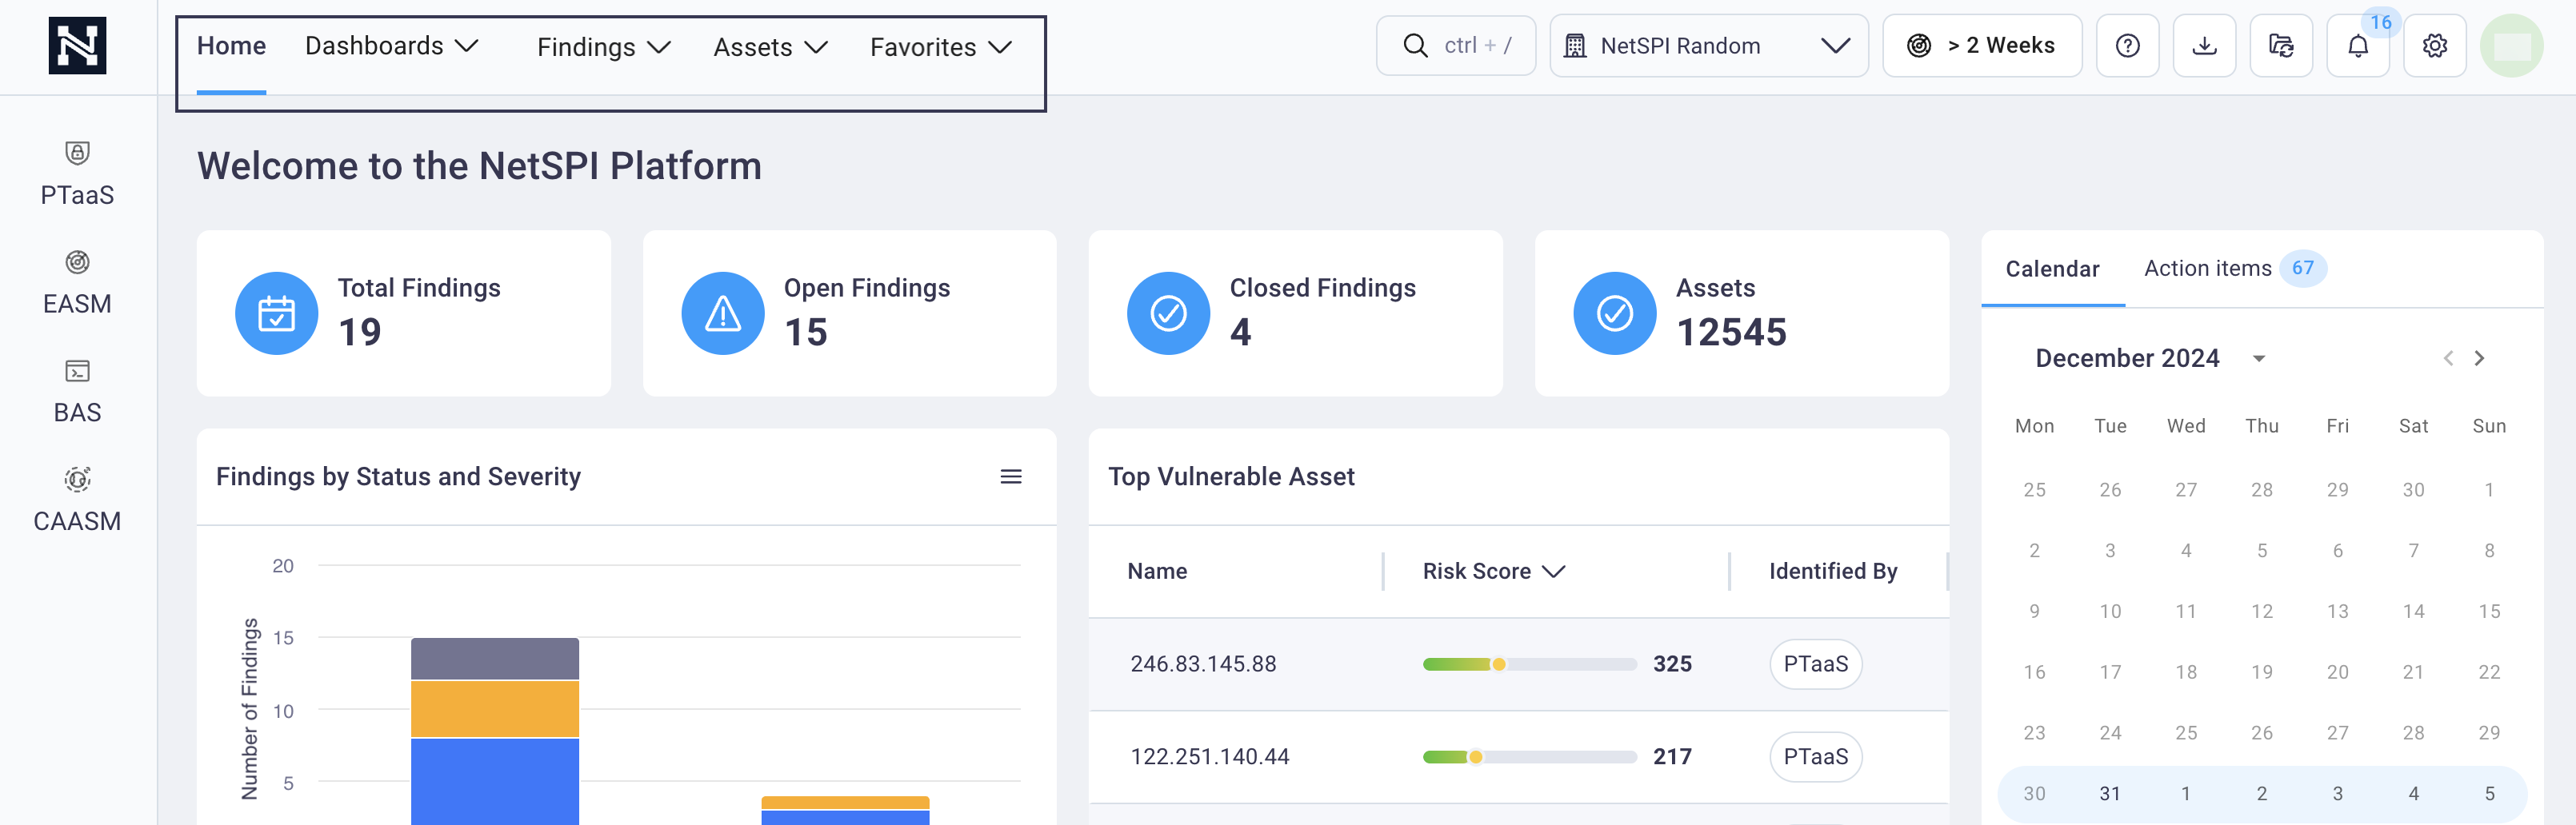Open the Assets 12545 card
The width and height of the screenshot is (2576, 825).
point(1742,313)
